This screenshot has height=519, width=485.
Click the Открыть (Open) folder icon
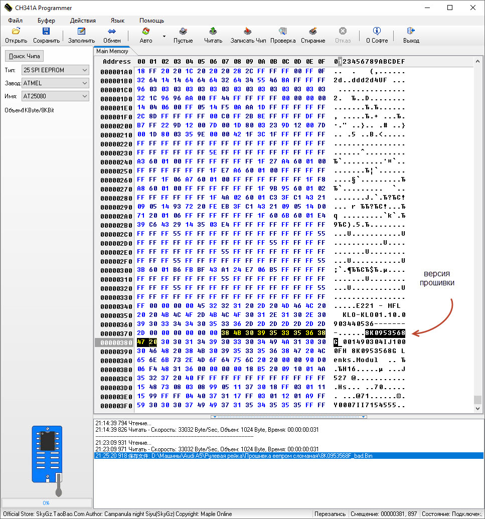(16, 32)
